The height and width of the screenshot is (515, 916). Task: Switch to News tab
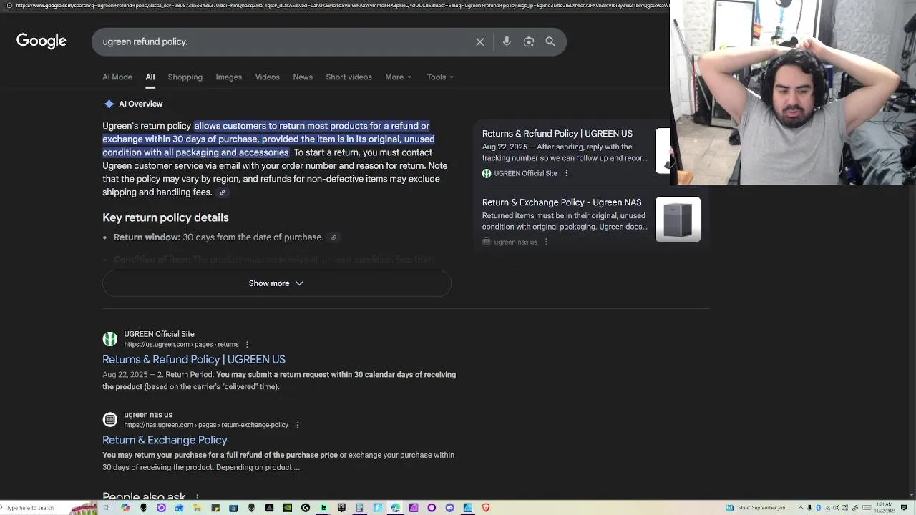tap(303, 77)
